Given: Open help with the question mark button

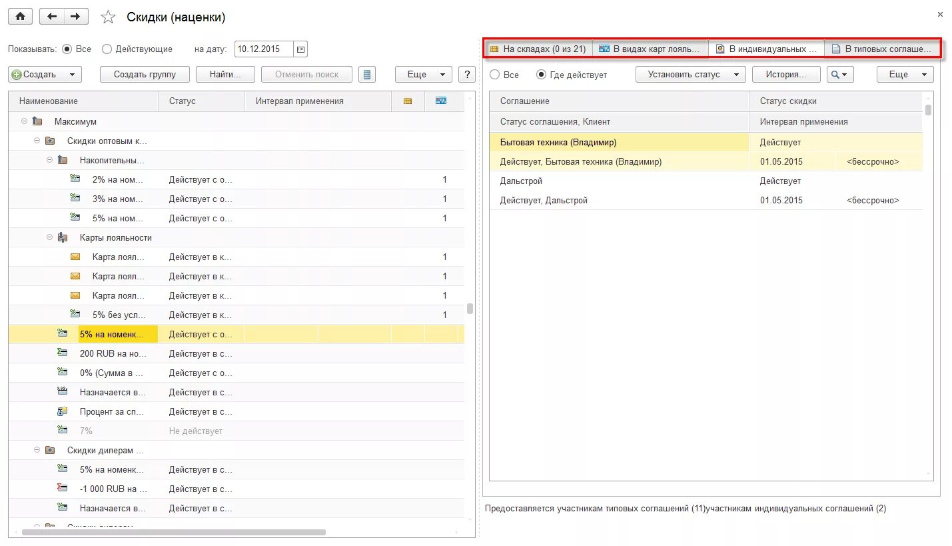Looking at the screenshot, I should pyautogui.click(x=467, y=75).
